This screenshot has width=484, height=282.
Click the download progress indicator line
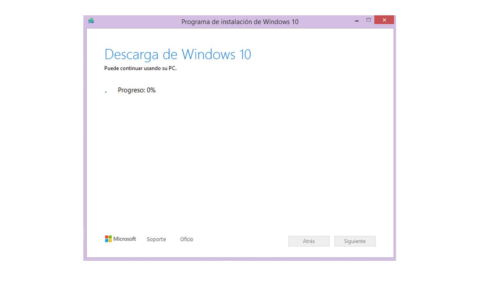pos(136,90)
